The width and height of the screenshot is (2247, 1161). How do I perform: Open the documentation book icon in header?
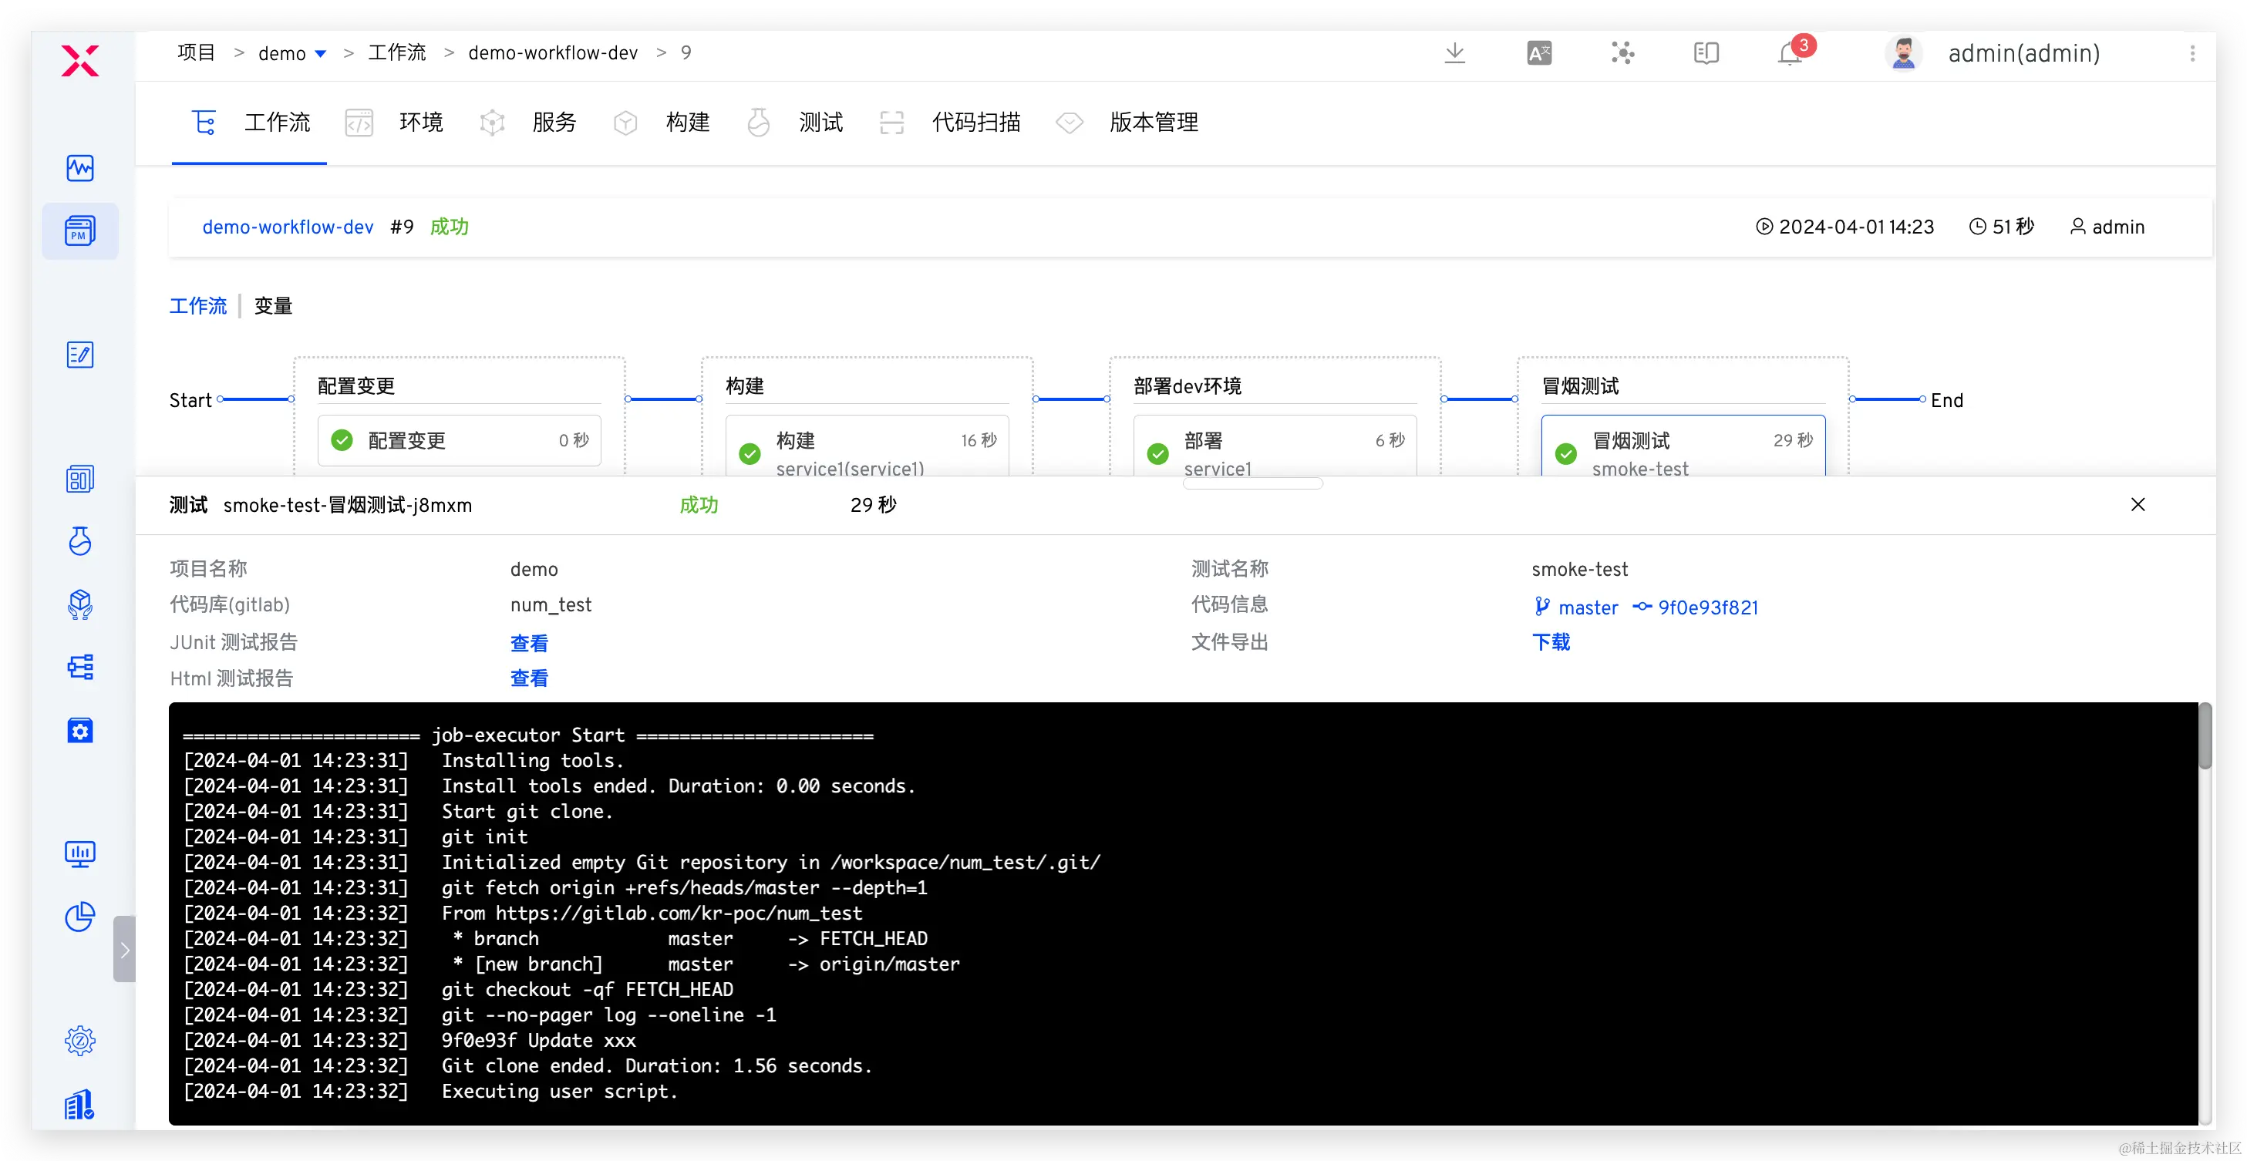coord(1706,53)
